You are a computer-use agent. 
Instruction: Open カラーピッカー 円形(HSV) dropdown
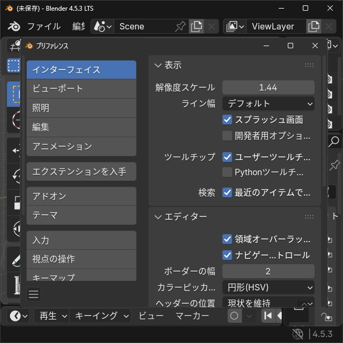pos(269,287)
